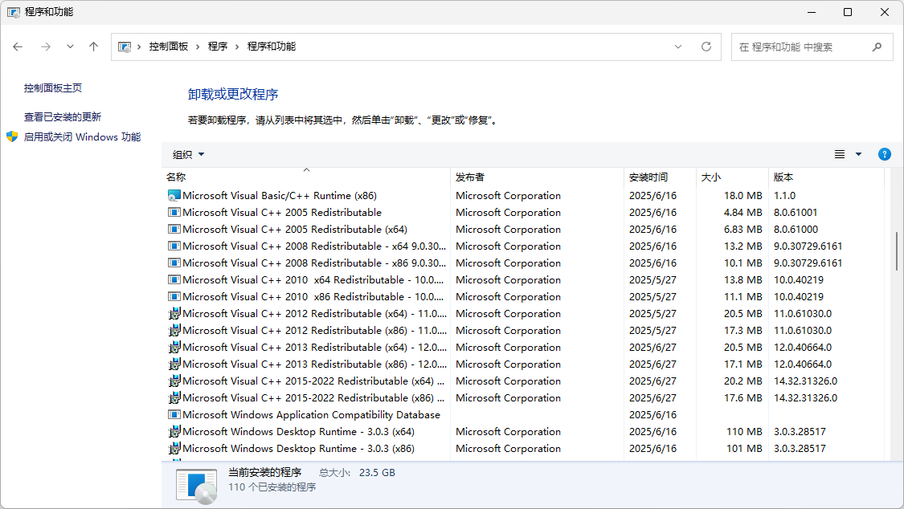Click icon of Desktop Runtime 3.0.3 (x86)
The width and height of the screenshot is (904, 509).
tap(174, 449)
